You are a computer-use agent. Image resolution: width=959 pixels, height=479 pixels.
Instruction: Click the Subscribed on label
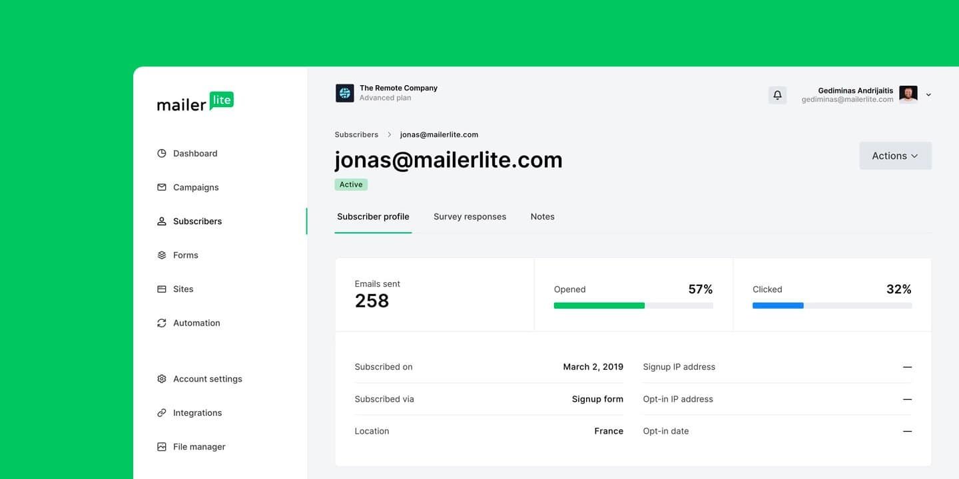pos(384,367)
